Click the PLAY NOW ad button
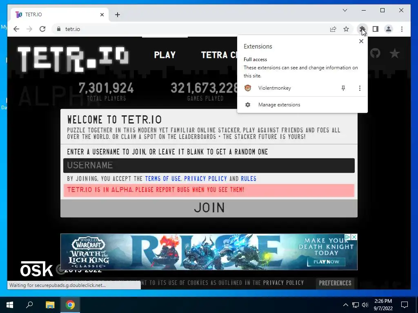Screen dimensions: 418x313 pos(326,262)
